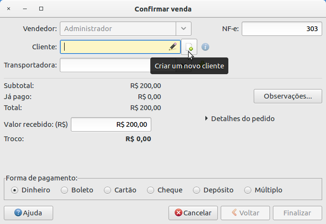Open the Vendedor dropdown arrow
The image size is (326, 224).
(183, 29)
